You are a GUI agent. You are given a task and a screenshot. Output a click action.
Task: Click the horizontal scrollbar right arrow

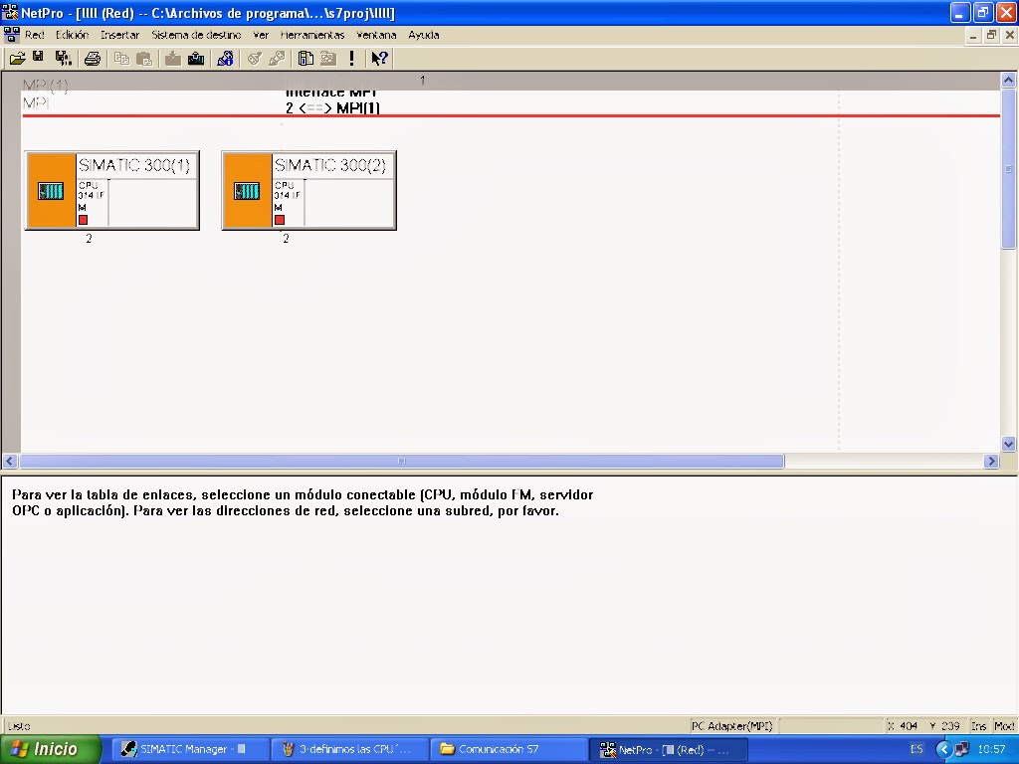pyautogui.click(x=991, y=462)
